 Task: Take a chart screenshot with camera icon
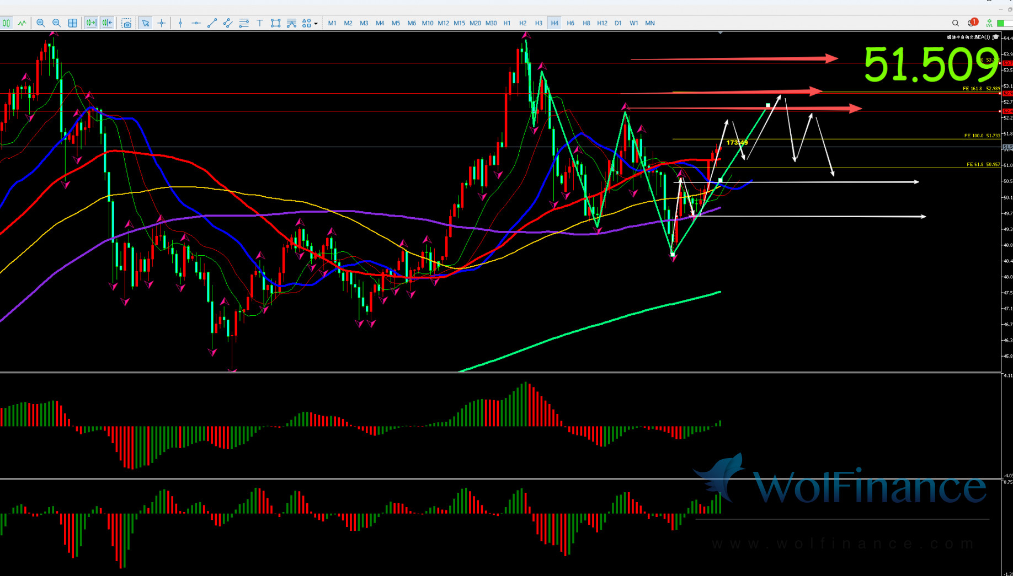126,23
